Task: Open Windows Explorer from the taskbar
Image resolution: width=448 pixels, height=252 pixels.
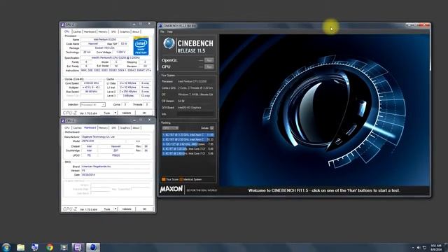Action: coord(20,247)
